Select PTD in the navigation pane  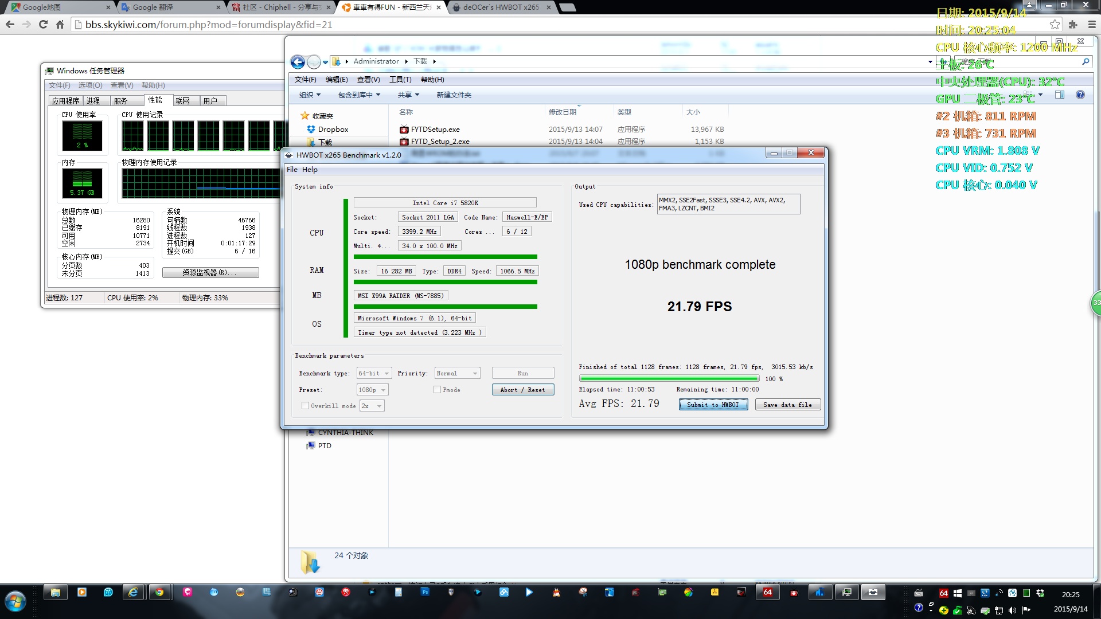(325, 446)
